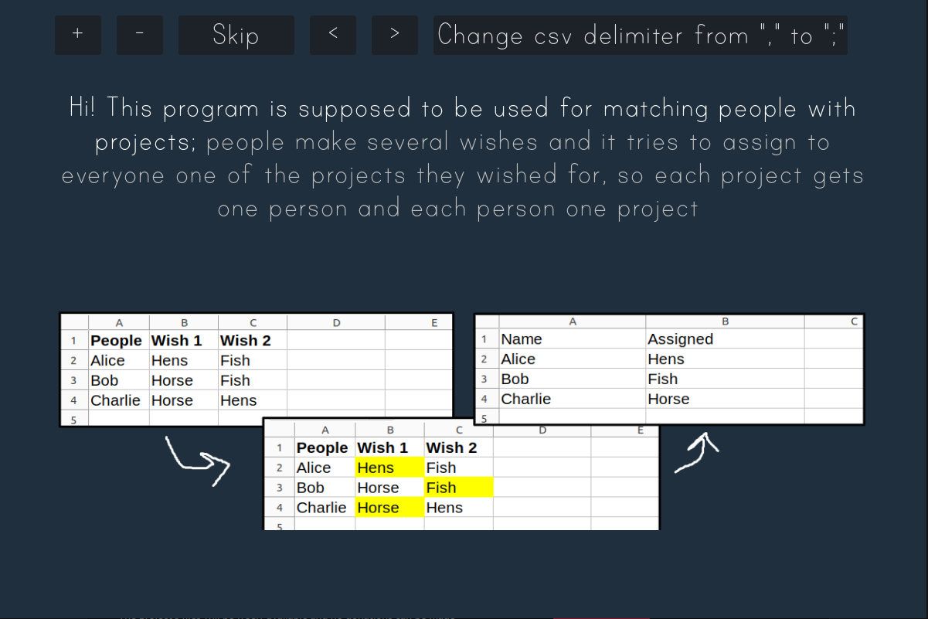
Task: Select 'People' header in input spreadsheet
Action: [x=119, y=340]
